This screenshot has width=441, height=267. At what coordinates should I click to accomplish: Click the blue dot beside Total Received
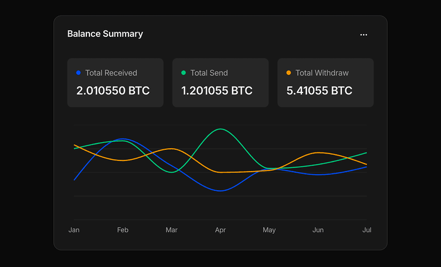(79, 73)
